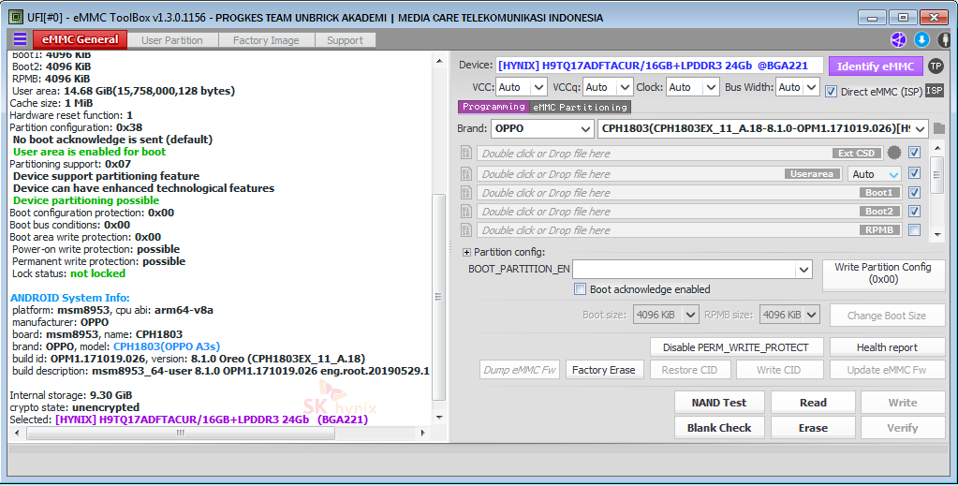958x486 pixels.
Task: Open the VCC voltage dropdown
Action: click(x=522, y=87)
